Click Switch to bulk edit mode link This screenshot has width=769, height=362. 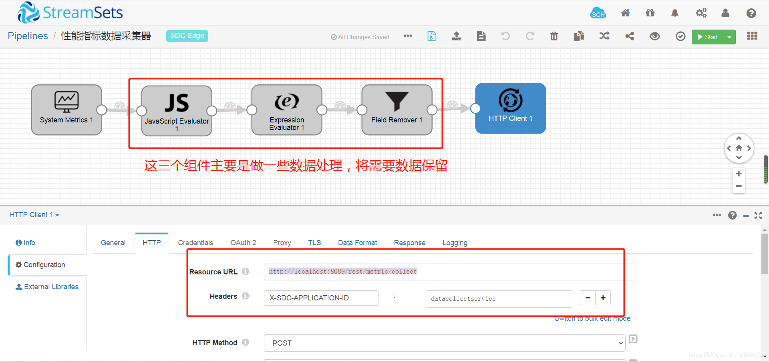[x=592, y=318]
